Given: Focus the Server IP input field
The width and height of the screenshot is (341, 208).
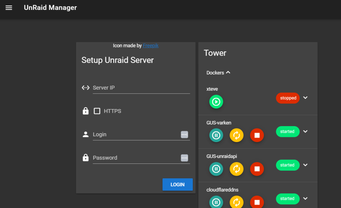Looking at the screenshot, I should pos(142,88).
